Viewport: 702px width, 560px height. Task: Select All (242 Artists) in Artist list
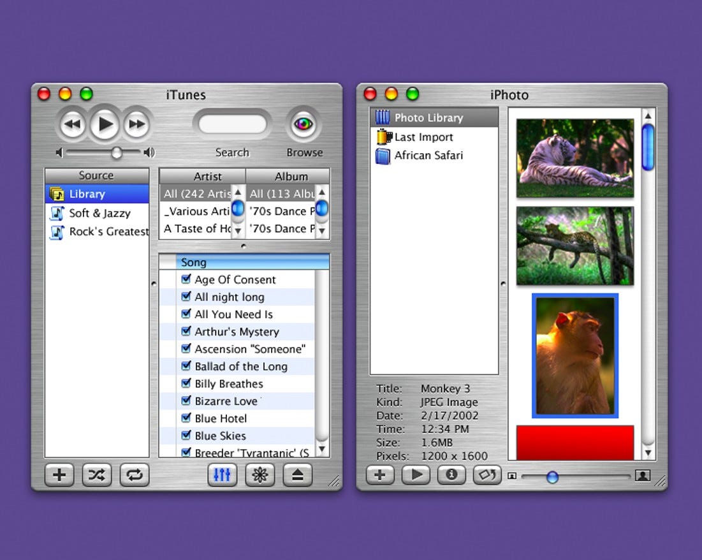(196, 193)
